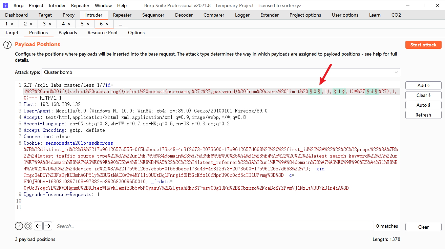The image size is (445, 249).
Task: Close Intruder tab 4 with x
Action: (x=69, y=24)
